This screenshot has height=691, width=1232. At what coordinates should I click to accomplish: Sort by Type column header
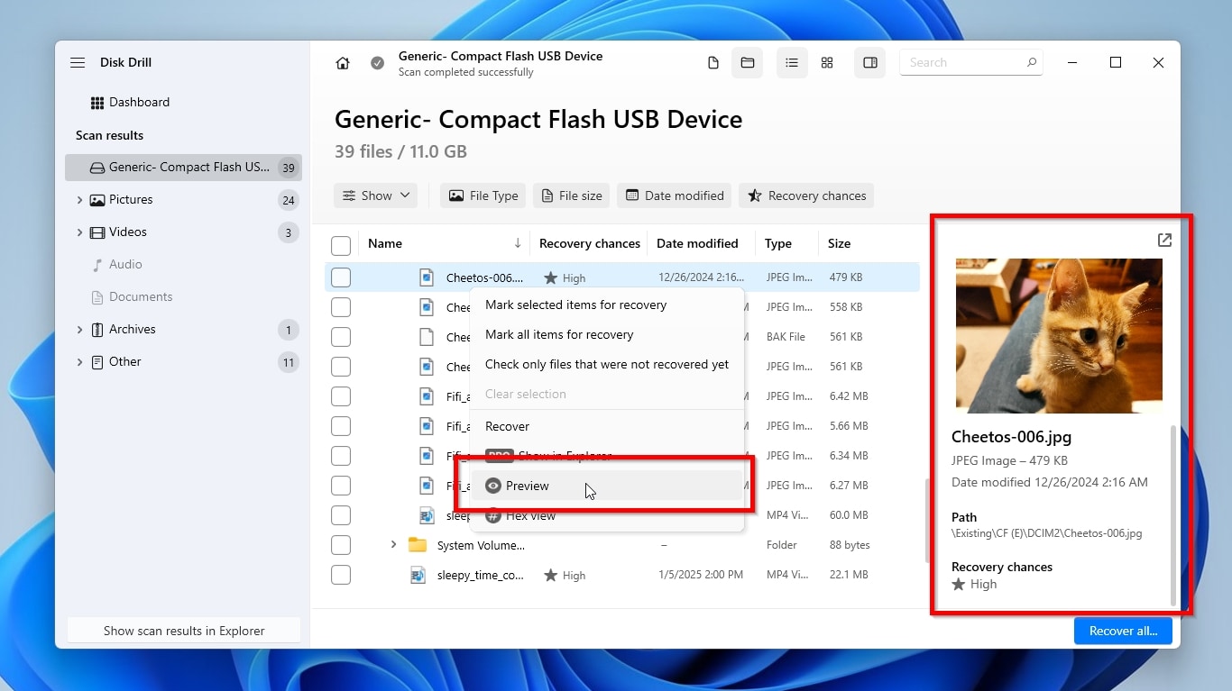click(778, 243)
